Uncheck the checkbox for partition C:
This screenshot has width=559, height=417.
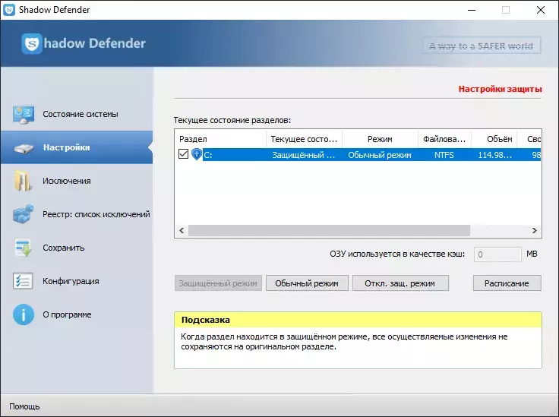pos(183,154)
